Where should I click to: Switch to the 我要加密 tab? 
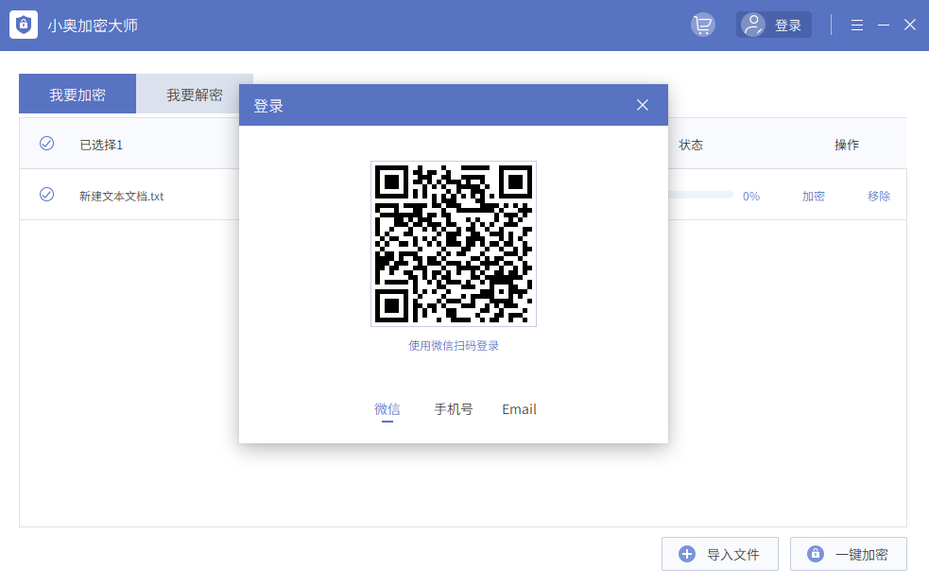pos(77,95)
